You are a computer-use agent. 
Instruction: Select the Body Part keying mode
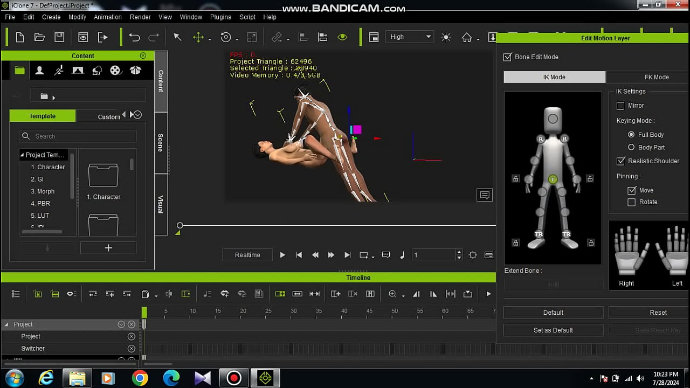(631, 147)
